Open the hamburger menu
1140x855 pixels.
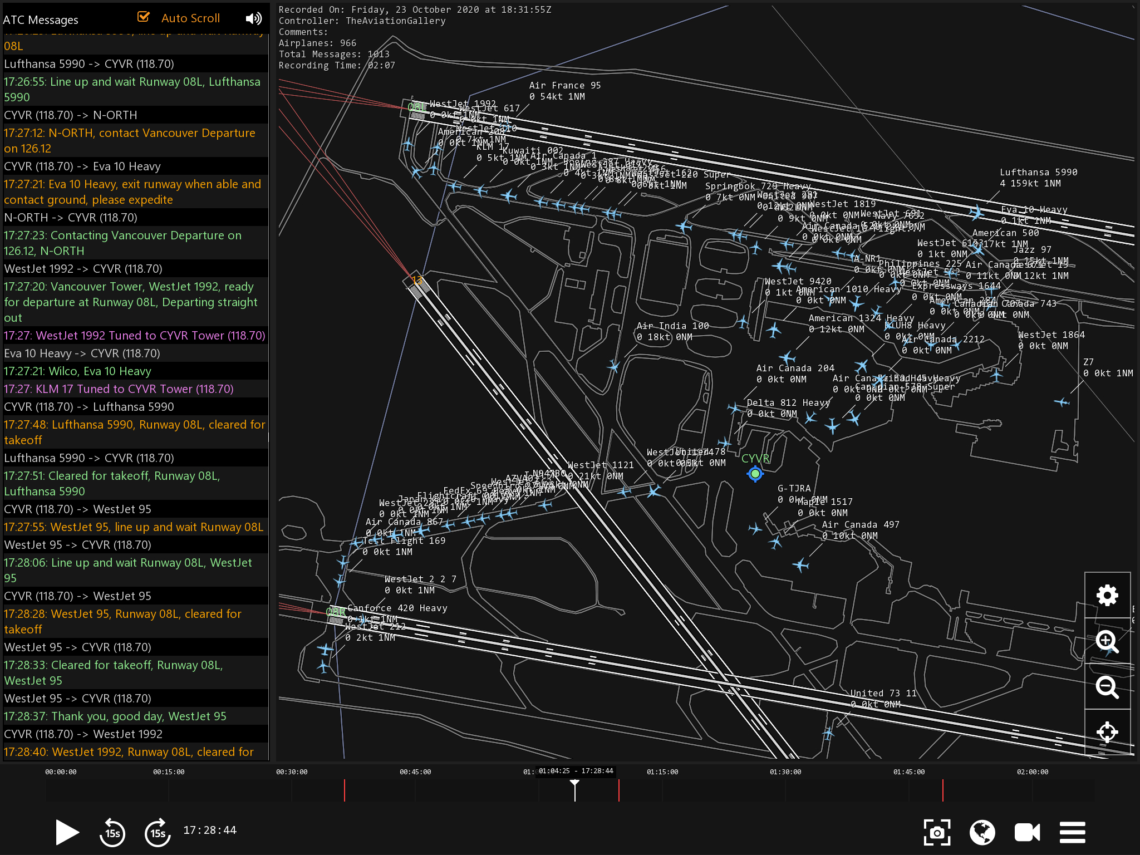point(1072,833)
